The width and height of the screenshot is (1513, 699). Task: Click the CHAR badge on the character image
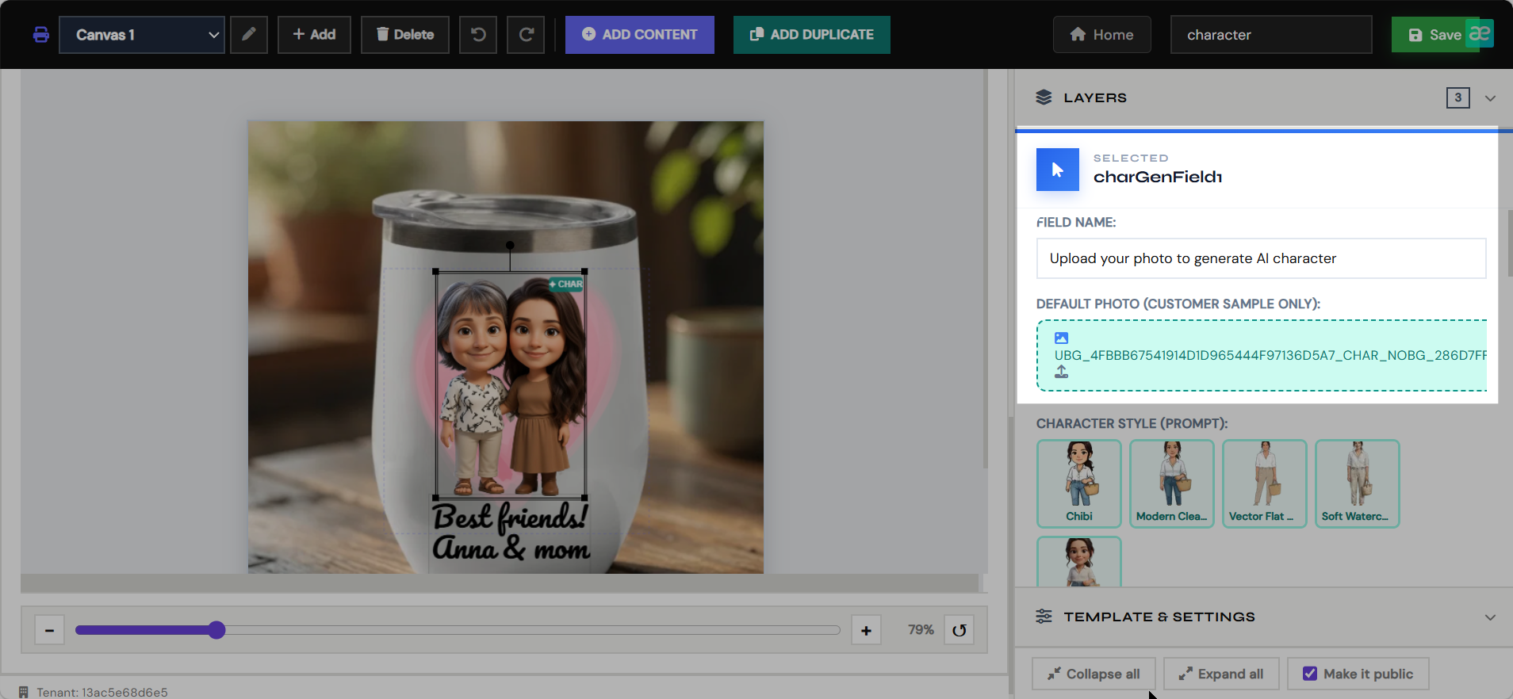point(566,284)
